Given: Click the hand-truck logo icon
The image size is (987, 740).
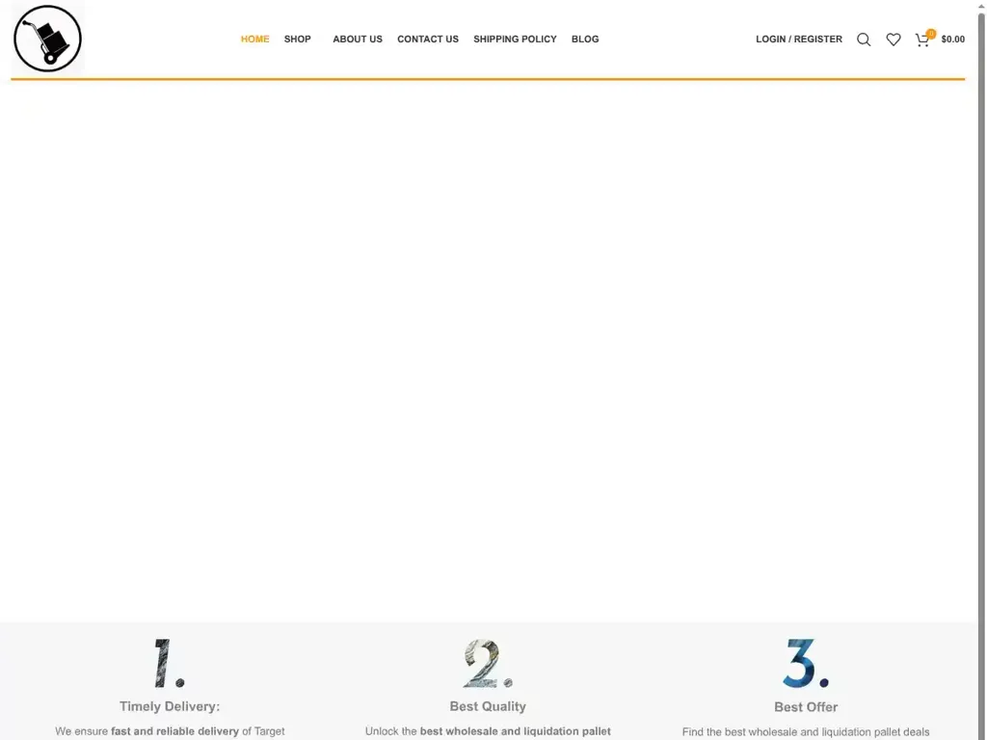Looking at the screenshot, I should 47,39.
